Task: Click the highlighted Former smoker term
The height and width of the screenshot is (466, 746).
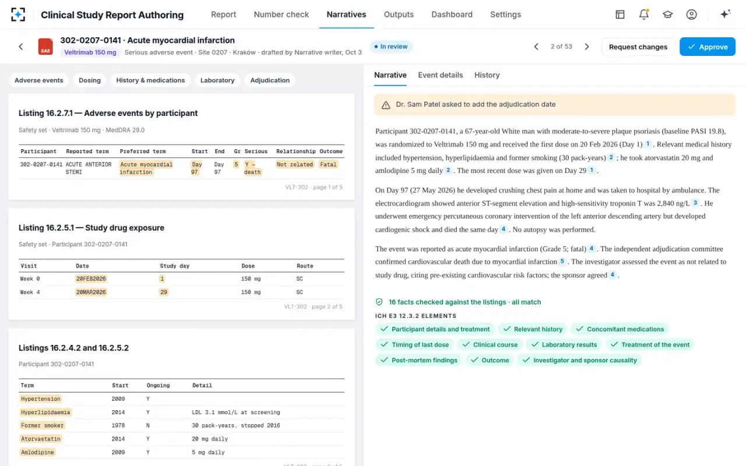Action: tap(43, 426)
